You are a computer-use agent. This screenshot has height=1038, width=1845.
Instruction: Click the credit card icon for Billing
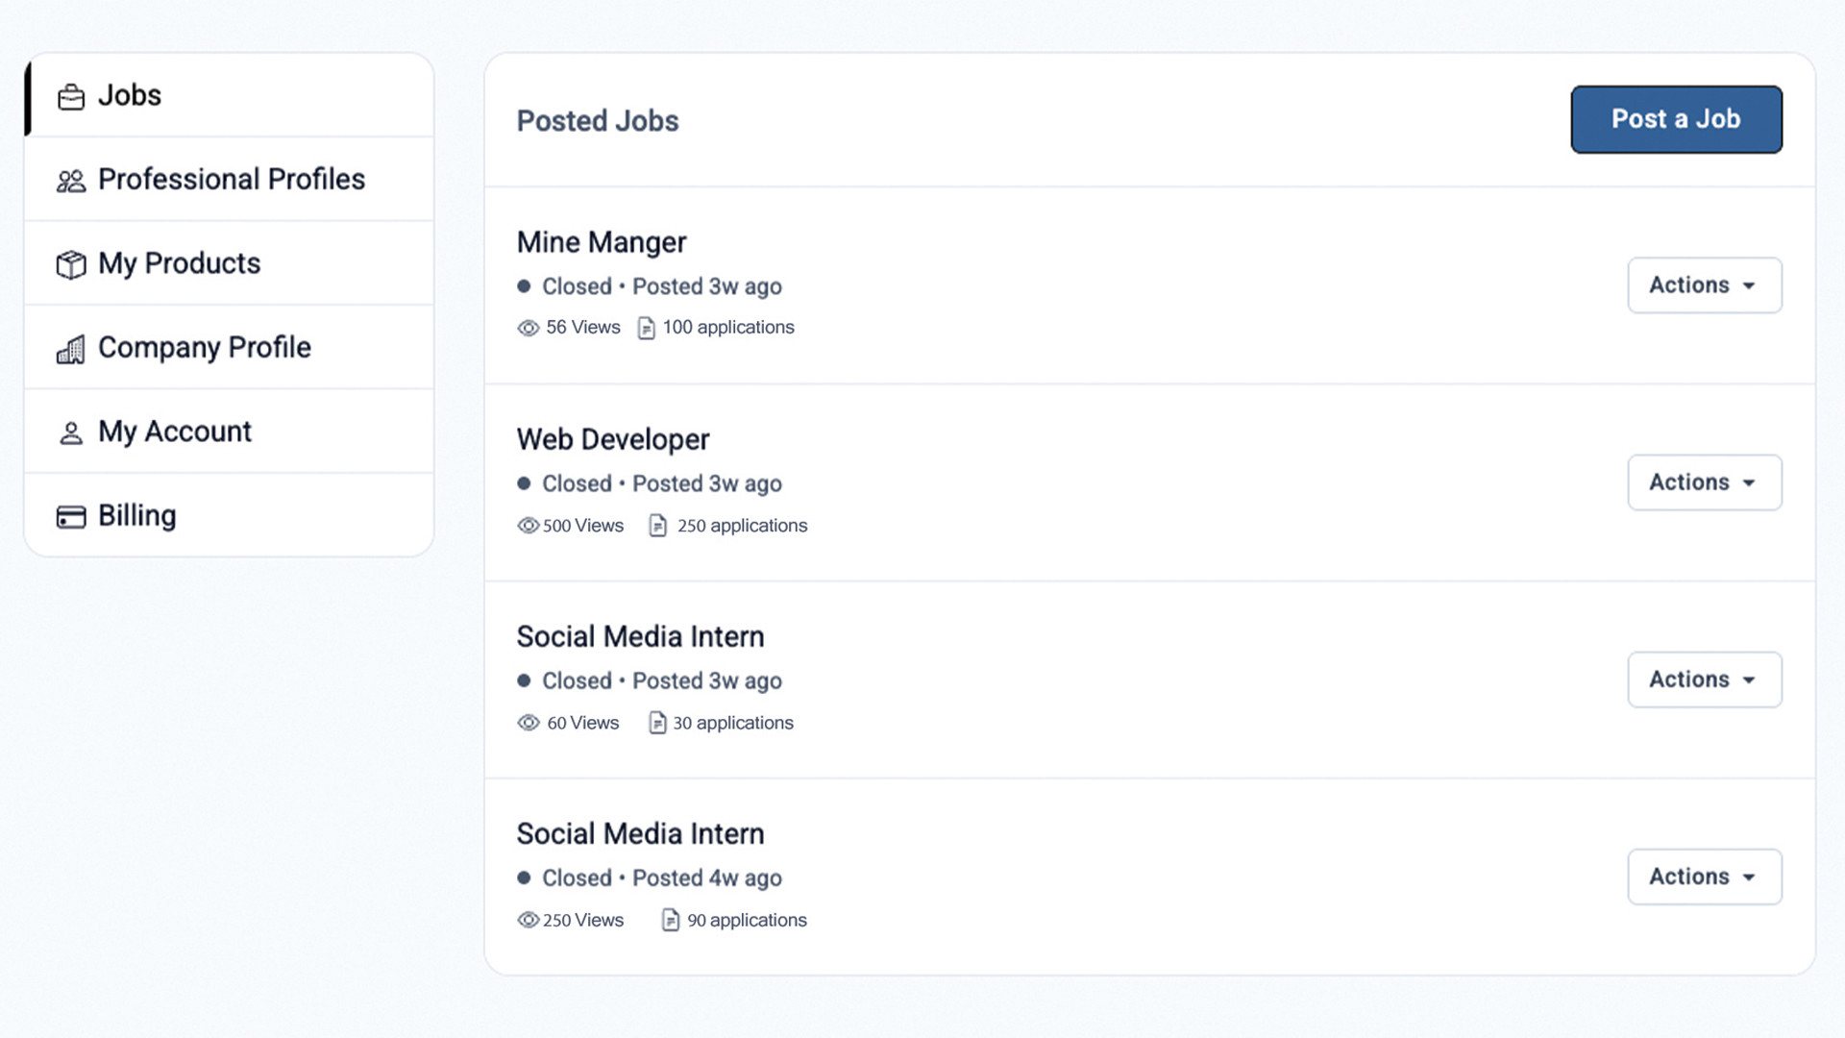tap(71, 517)
